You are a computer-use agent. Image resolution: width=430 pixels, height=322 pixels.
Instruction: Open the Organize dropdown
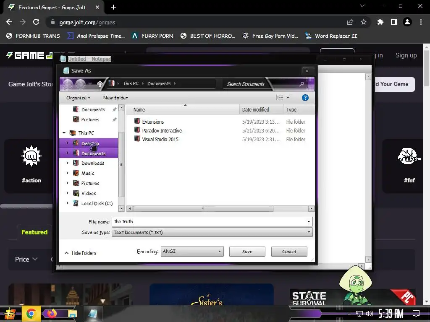pyautogui.click(x=79, y=98)
